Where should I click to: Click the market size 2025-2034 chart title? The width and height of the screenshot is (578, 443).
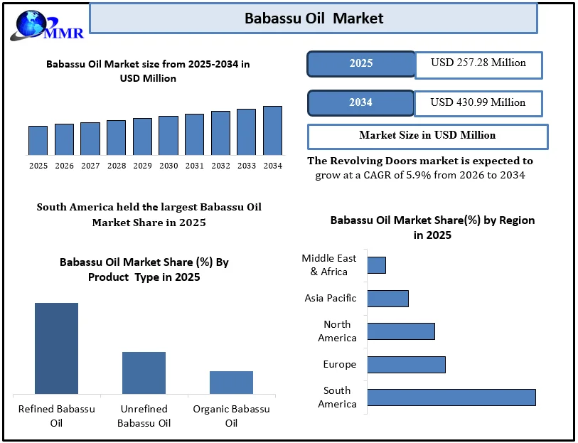click(x=148, y=71)
